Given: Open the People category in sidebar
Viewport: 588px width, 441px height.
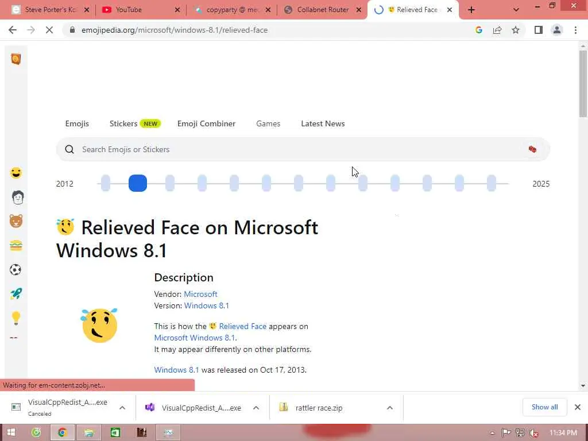Looking at the screenshot, I should tap(17, 198).
